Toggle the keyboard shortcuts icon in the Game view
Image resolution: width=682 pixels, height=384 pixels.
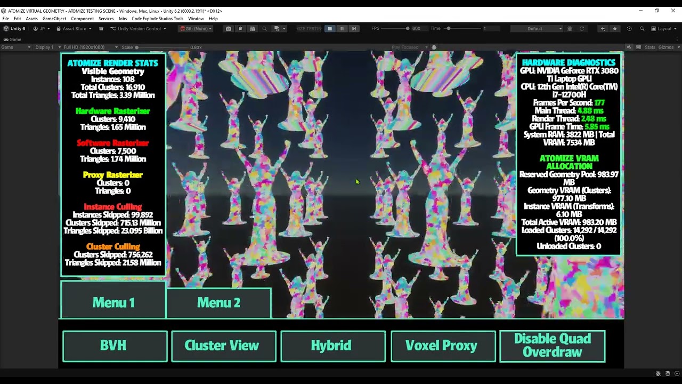click(x=638, y=47)
